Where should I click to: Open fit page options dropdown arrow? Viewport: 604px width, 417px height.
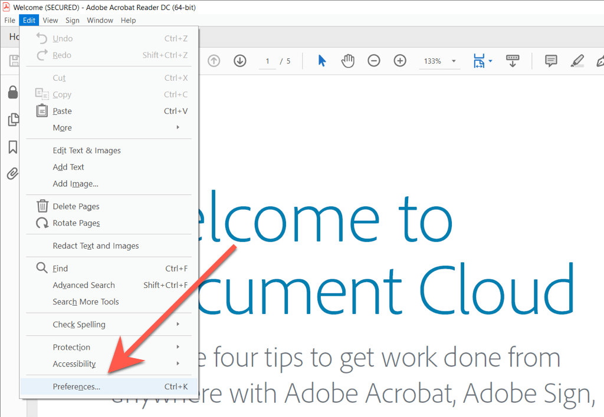pos(490,61)
